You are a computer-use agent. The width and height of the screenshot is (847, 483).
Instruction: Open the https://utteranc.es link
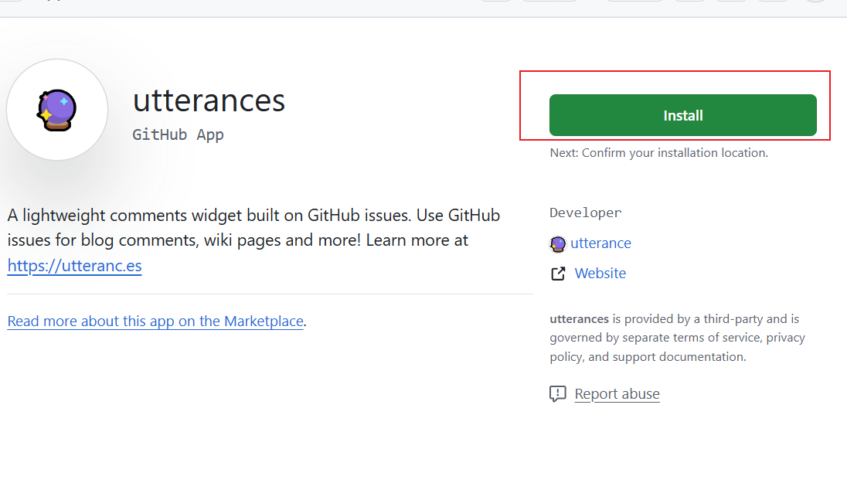click(x=74, y=266)
